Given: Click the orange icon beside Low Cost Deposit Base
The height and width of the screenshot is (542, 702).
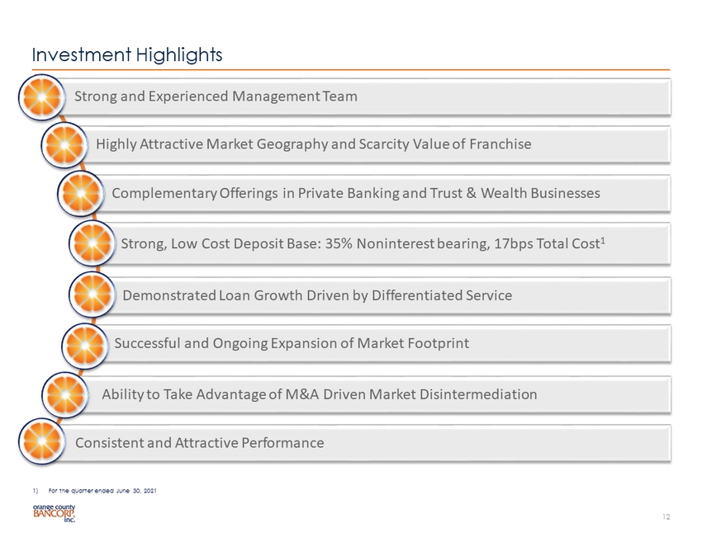Looking at the screenshot, I should pos(92,245).
